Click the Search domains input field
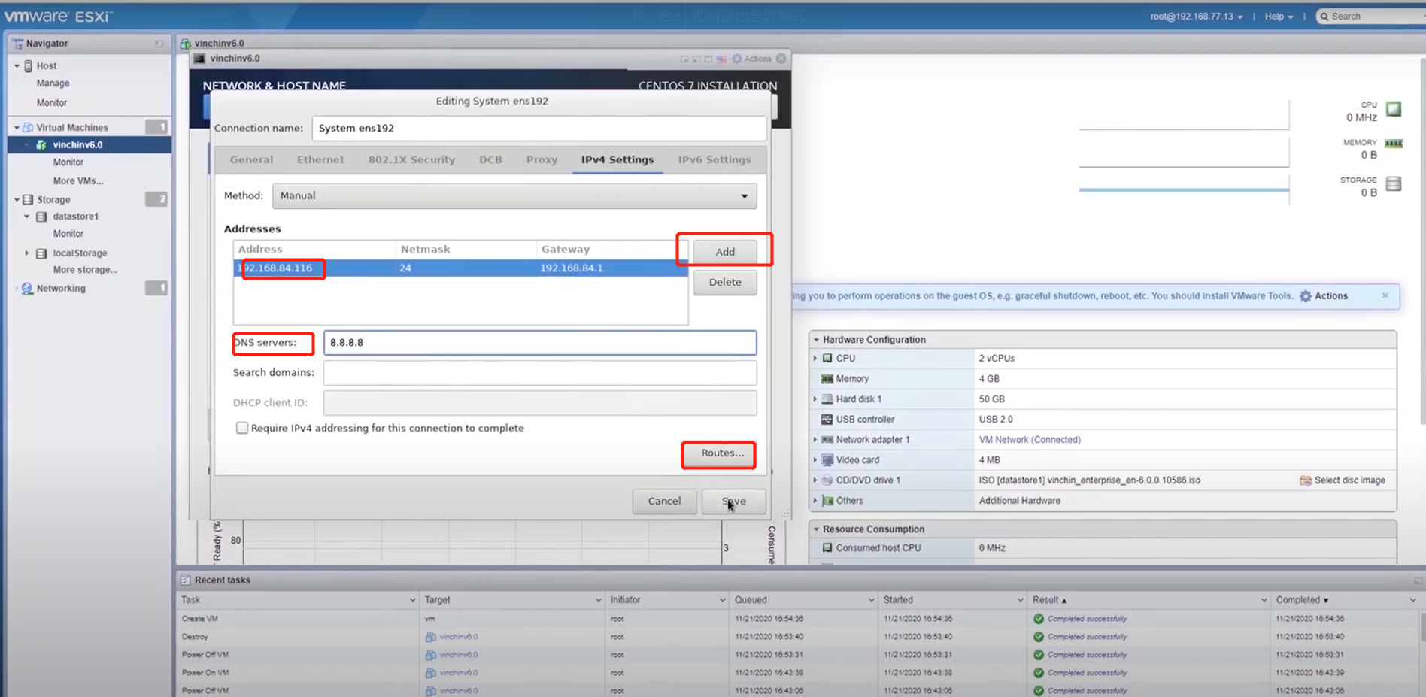This screenshot has width=1426, height=697. pos(540,372)
